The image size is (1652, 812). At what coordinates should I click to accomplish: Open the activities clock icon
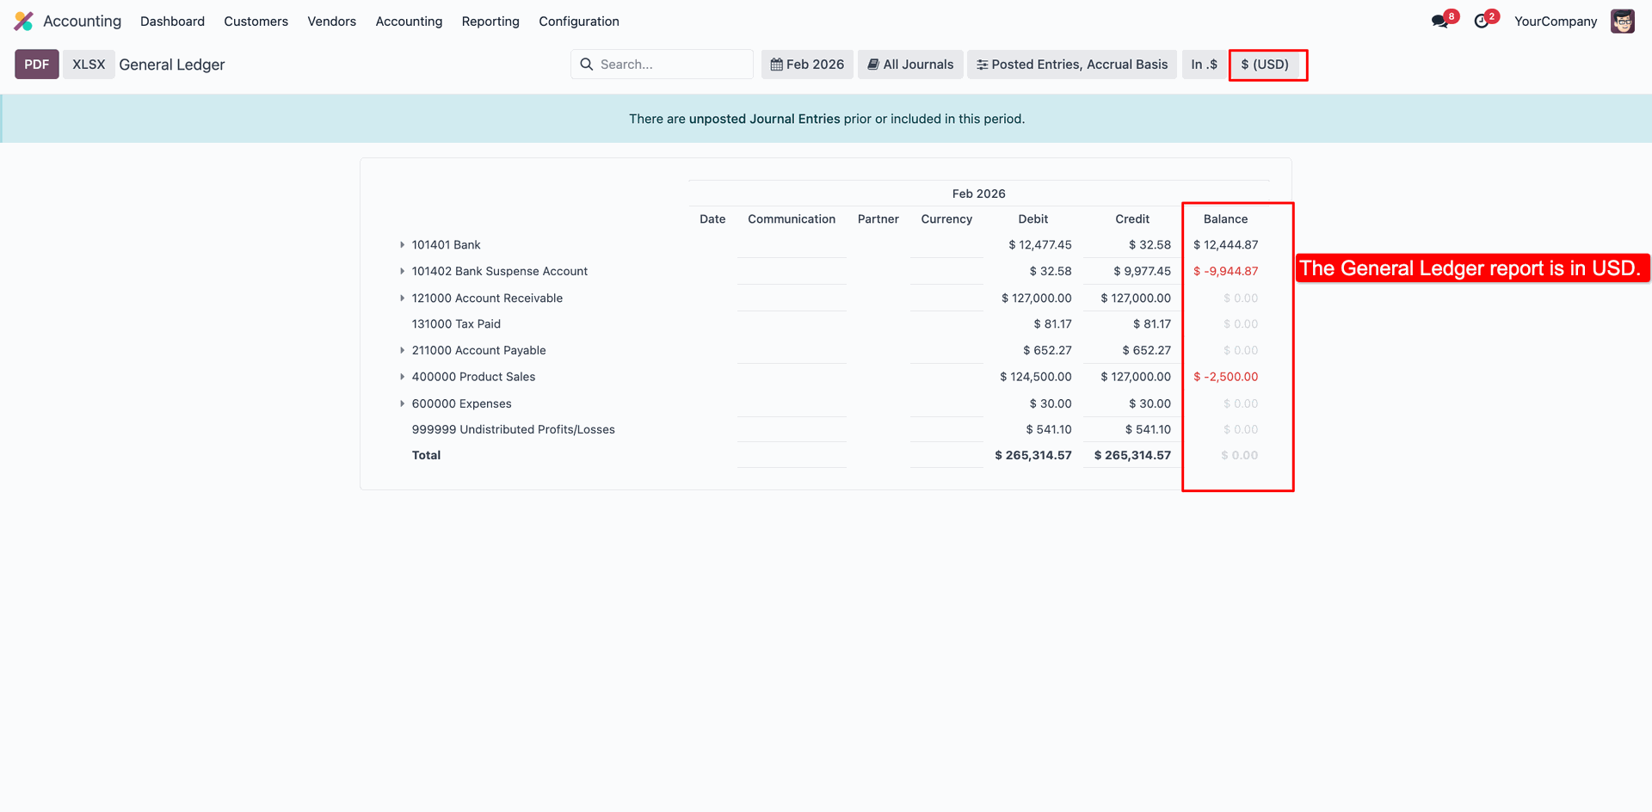pyautogui.click(x=1481, y=22)
